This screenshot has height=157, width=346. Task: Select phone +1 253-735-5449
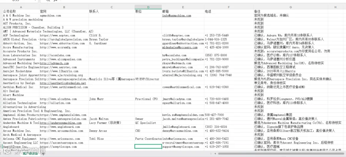[229, 35]
